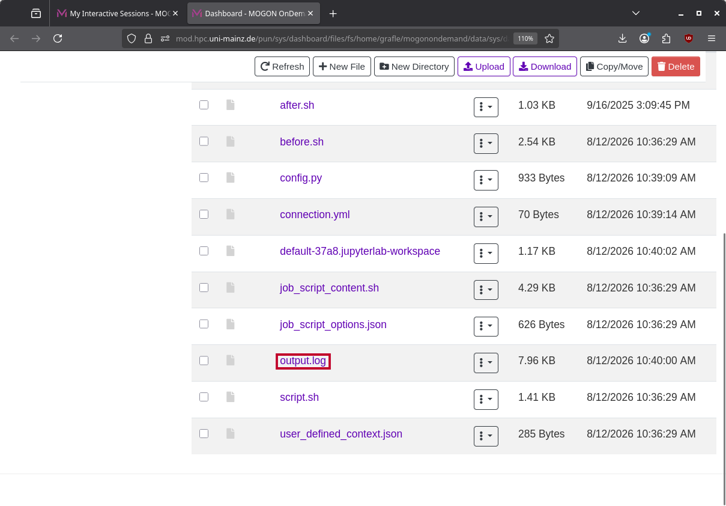Screen dimensions: 726x506
Task: Open output.log actions dropdown
Action: click(486, 363)
